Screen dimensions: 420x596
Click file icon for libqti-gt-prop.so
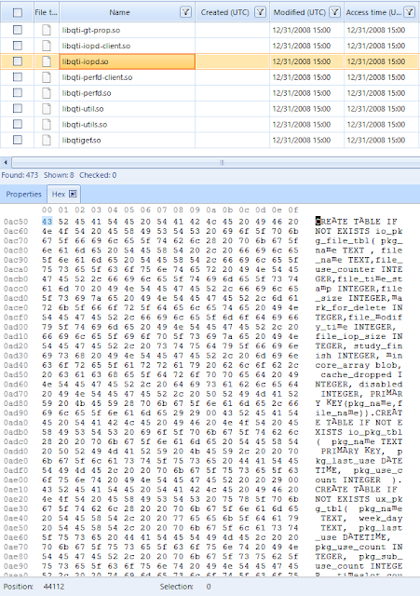(47, 30)
